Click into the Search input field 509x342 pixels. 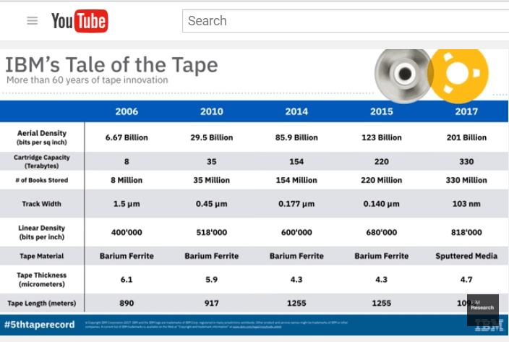tap(340, 21)
